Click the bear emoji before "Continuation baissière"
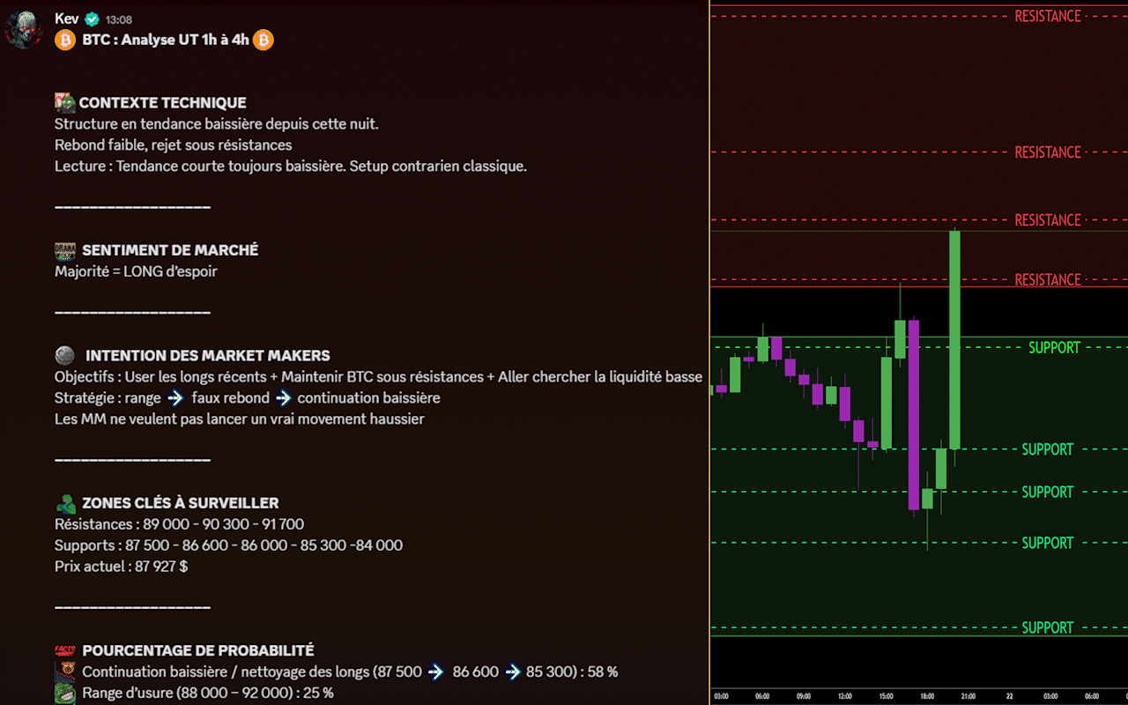Viewport: 1128px width, 705px height. pyautogui.click(x=65, y=672)
